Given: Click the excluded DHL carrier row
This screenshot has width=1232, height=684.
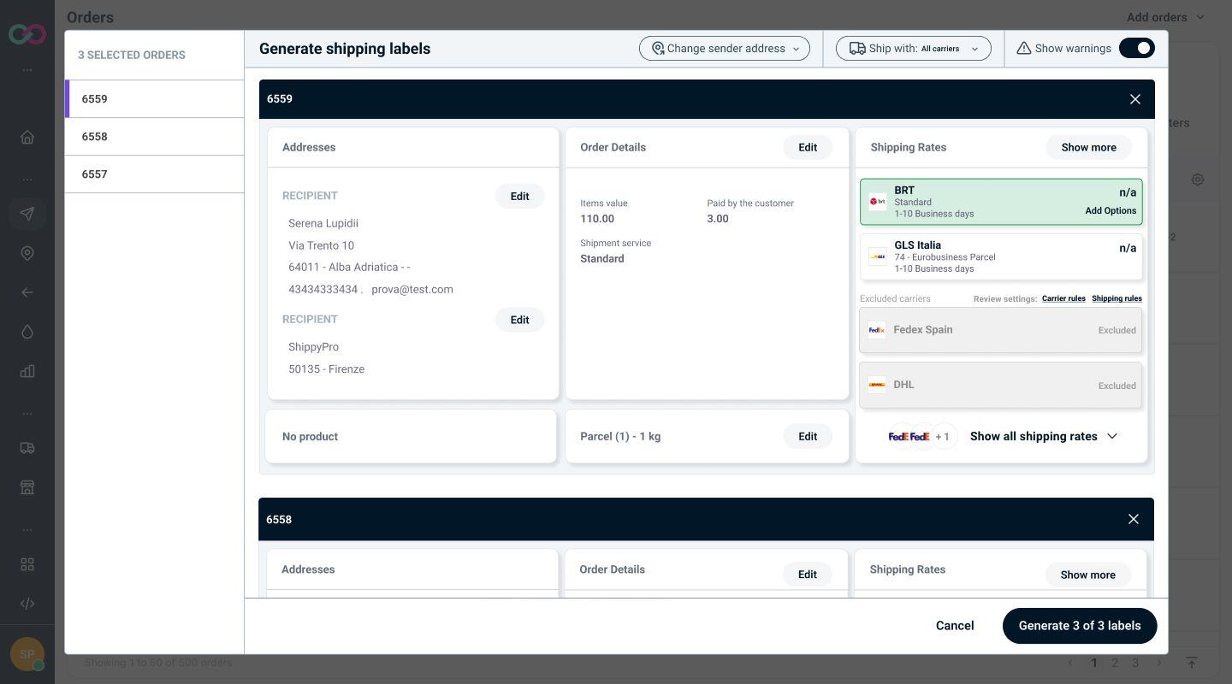Looking at the screenshot, I should 1001,385.
